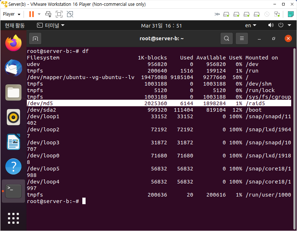
Task: Click the second hard disk device icon
Action: coord(236,14)
